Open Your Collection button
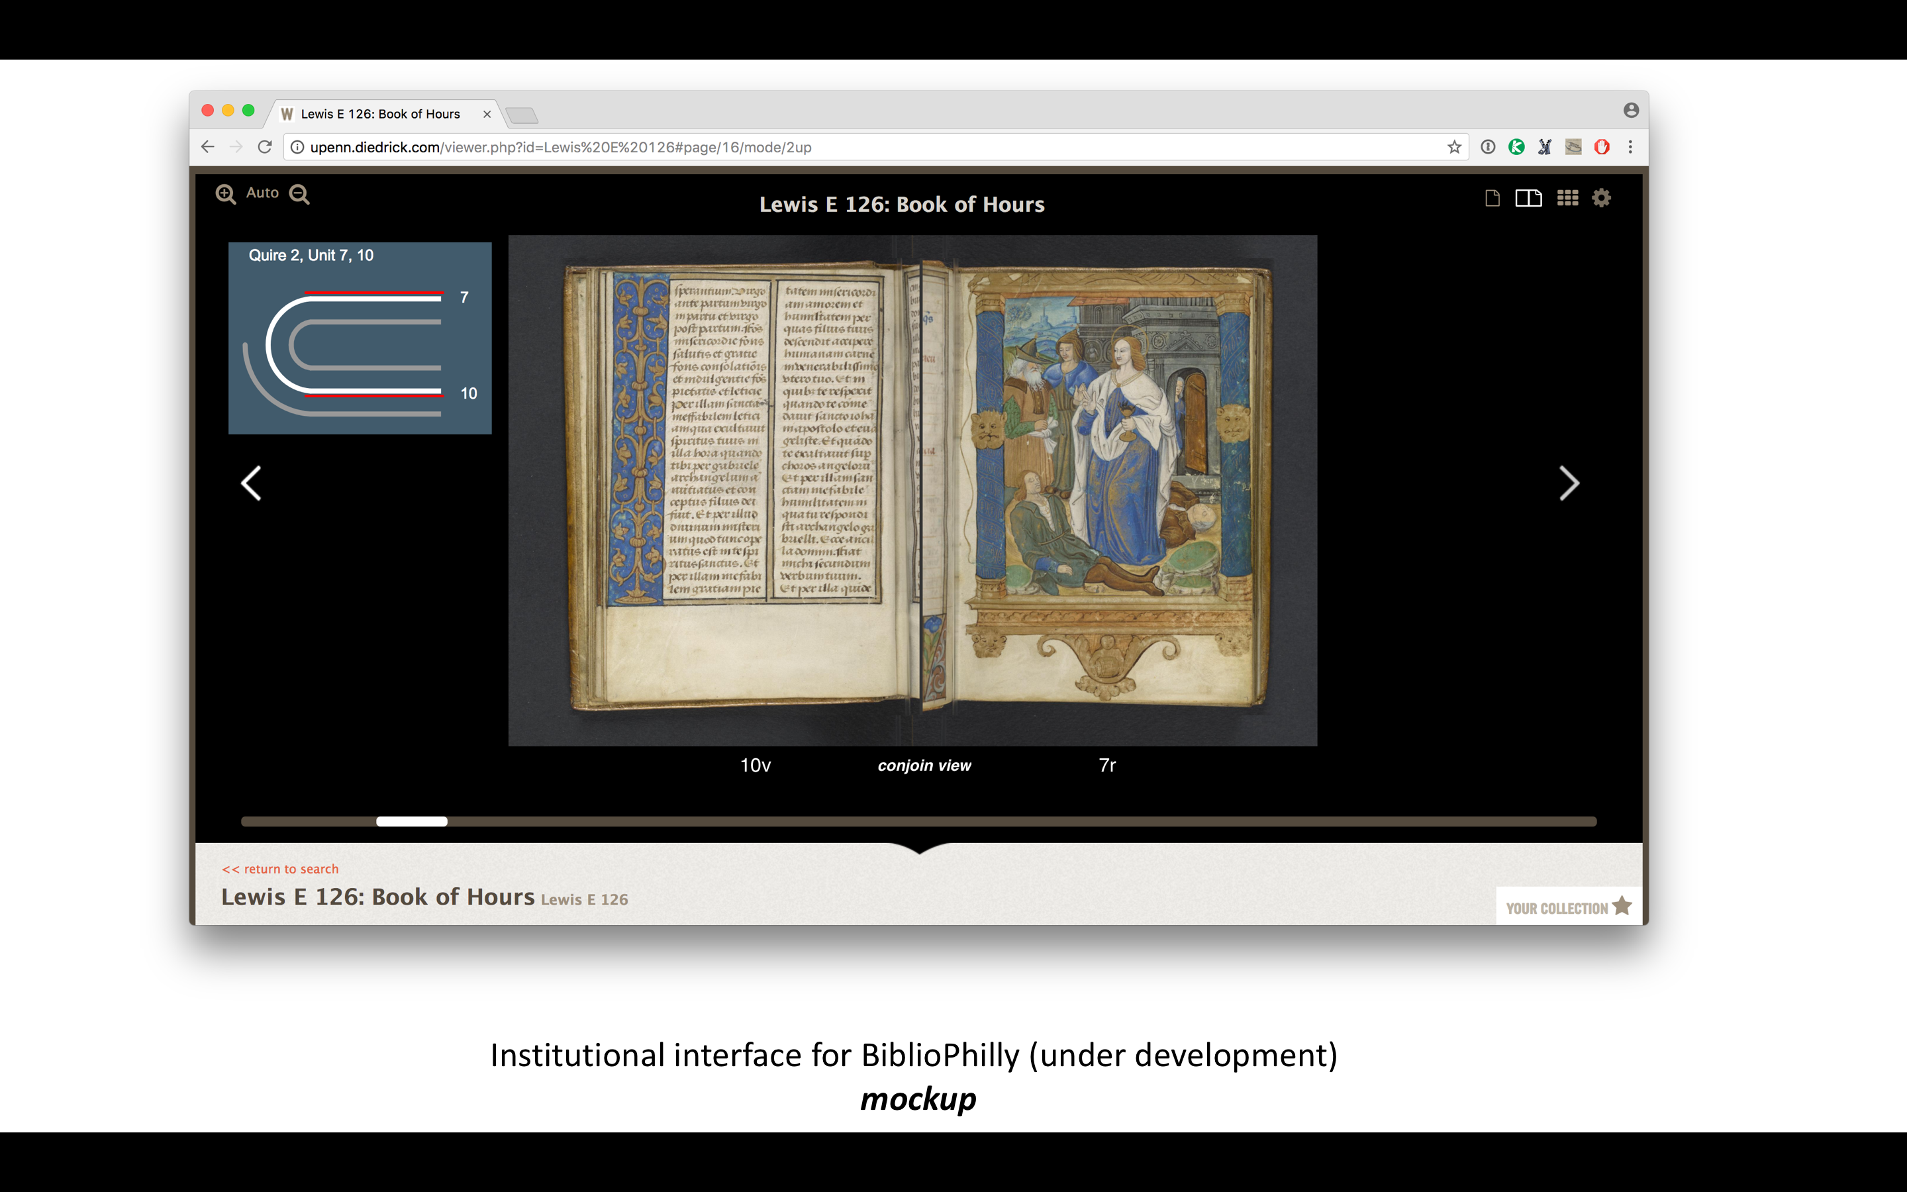 pos(1568,907)
